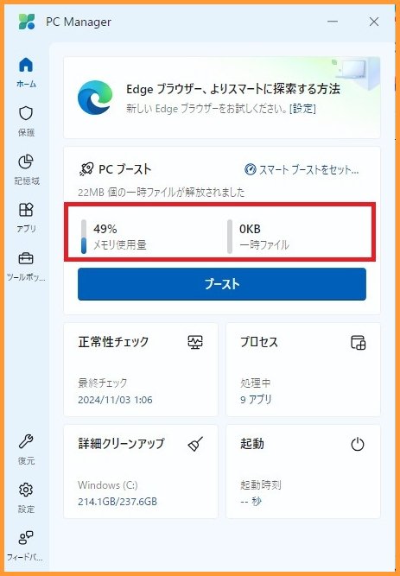
Task: Click the 正常性チェック monitor icon
Action: click(195, 342)
